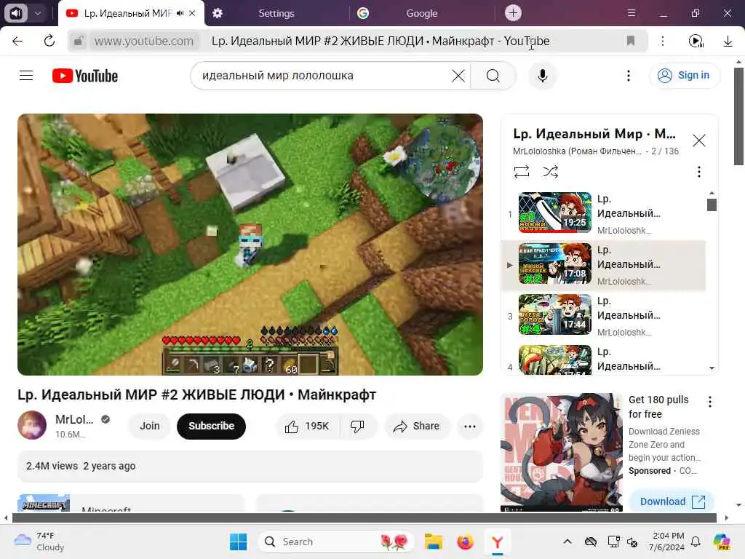Open the MrLol channel avatar
This screenshot has height=559, width=745.
point(32,425)
